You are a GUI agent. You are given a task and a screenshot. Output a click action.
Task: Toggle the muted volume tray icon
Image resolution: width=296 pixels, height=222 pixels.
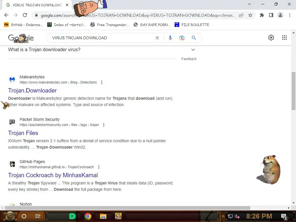pos(237,216)
